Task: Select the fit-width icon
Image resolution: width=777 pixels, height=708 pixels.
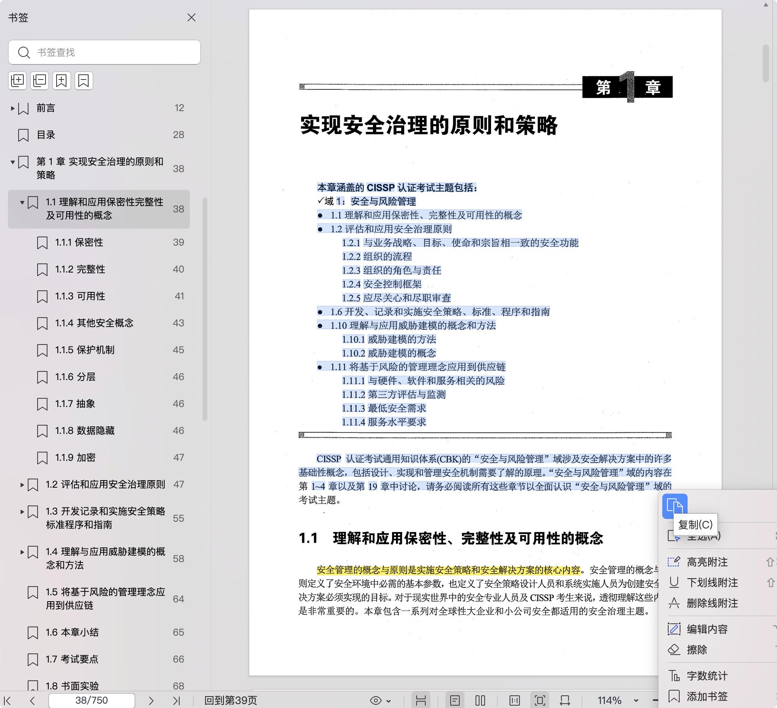Action: click(565, 700)
